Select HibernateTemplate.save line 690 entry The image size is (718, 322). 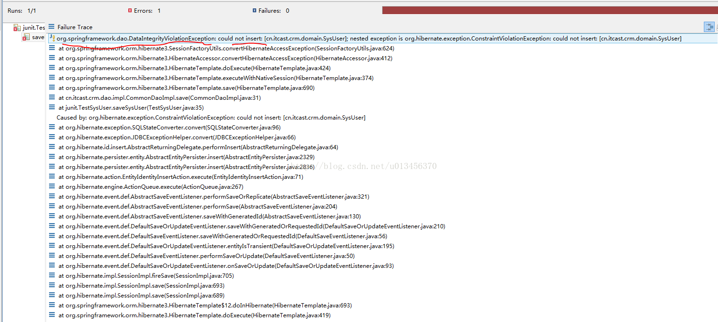coord(186,88)
